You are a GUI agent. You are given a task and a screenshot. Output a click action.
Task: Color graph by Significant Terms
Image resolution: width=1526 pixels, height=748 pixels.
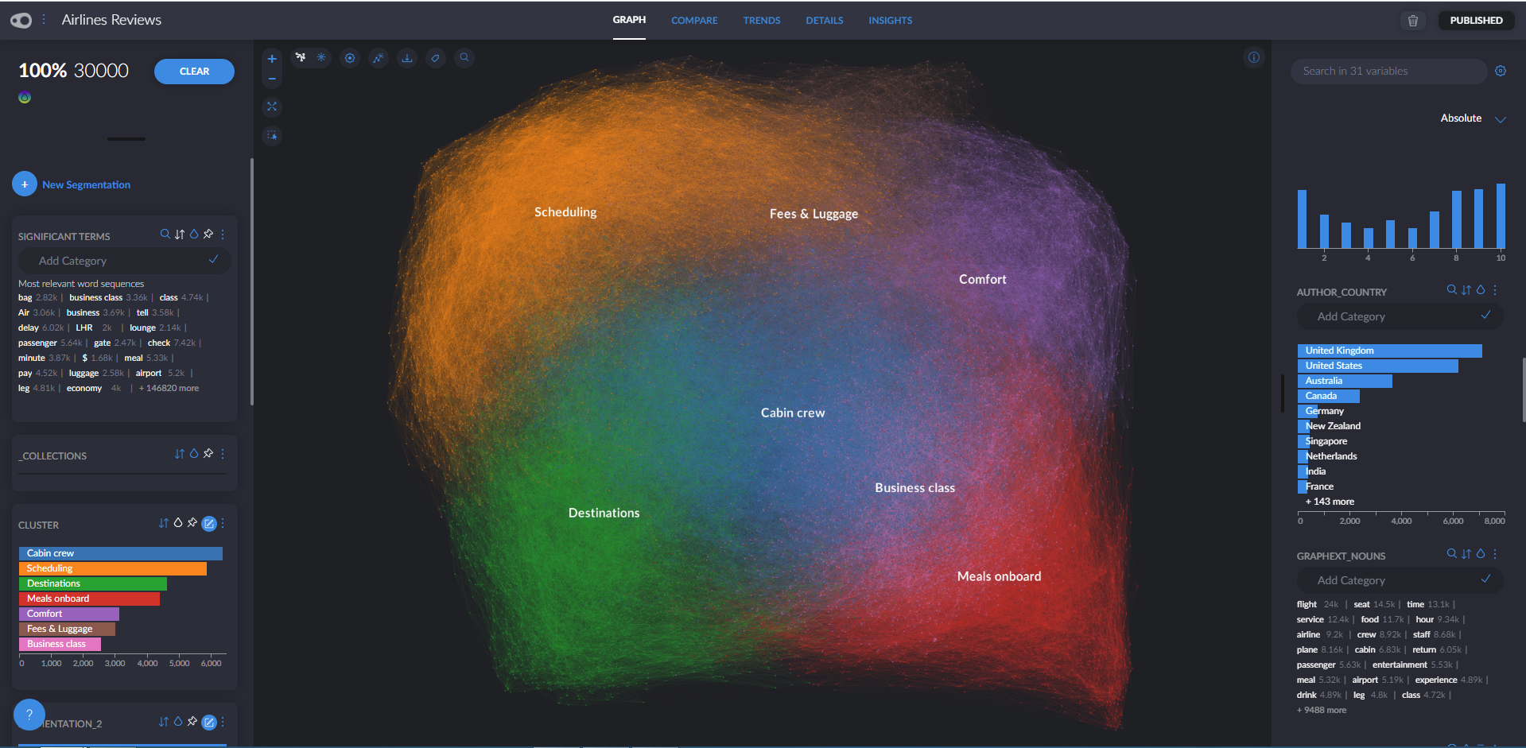[194, 234]
